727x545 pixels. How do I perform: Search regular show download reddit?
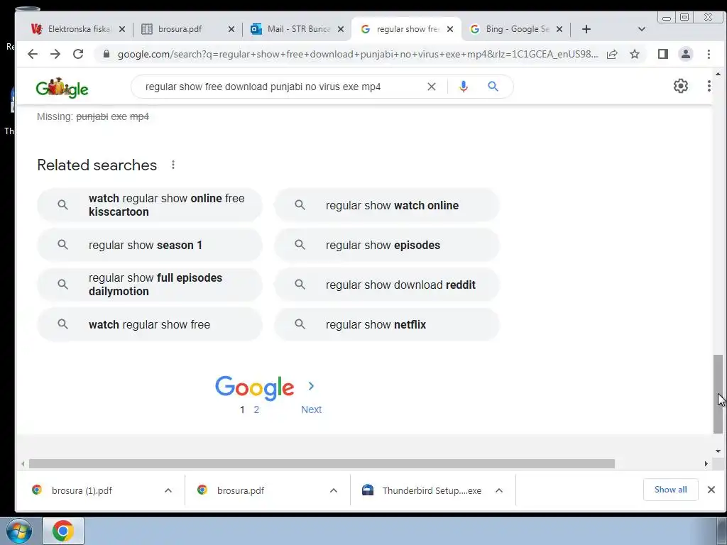click(387, 285)
